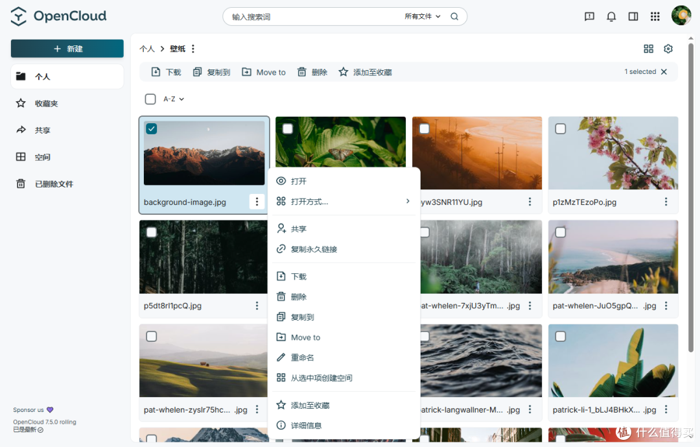Open three-dot menu for p1zMzTEzoPo.jpg
700x447 pixels.
pyautogui.click(x=666, y=202)
